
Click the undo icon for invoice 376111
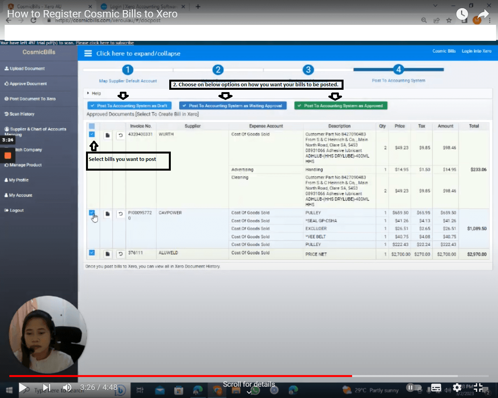(121, 254)
